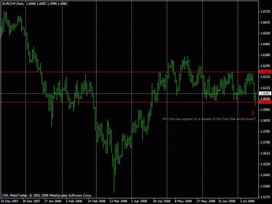Click the red 1.6014 price label

(265, 102)
